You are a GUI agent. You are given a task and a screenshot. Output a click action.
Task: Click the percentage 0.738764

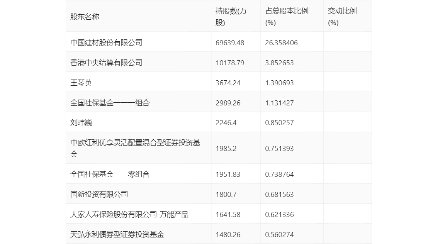coord(279,175)
